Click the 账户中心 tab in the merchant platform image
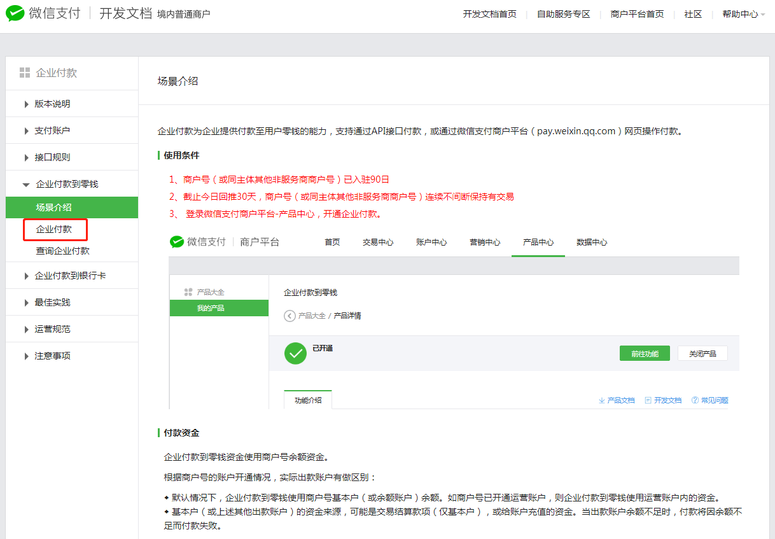 tap(431, 242)
